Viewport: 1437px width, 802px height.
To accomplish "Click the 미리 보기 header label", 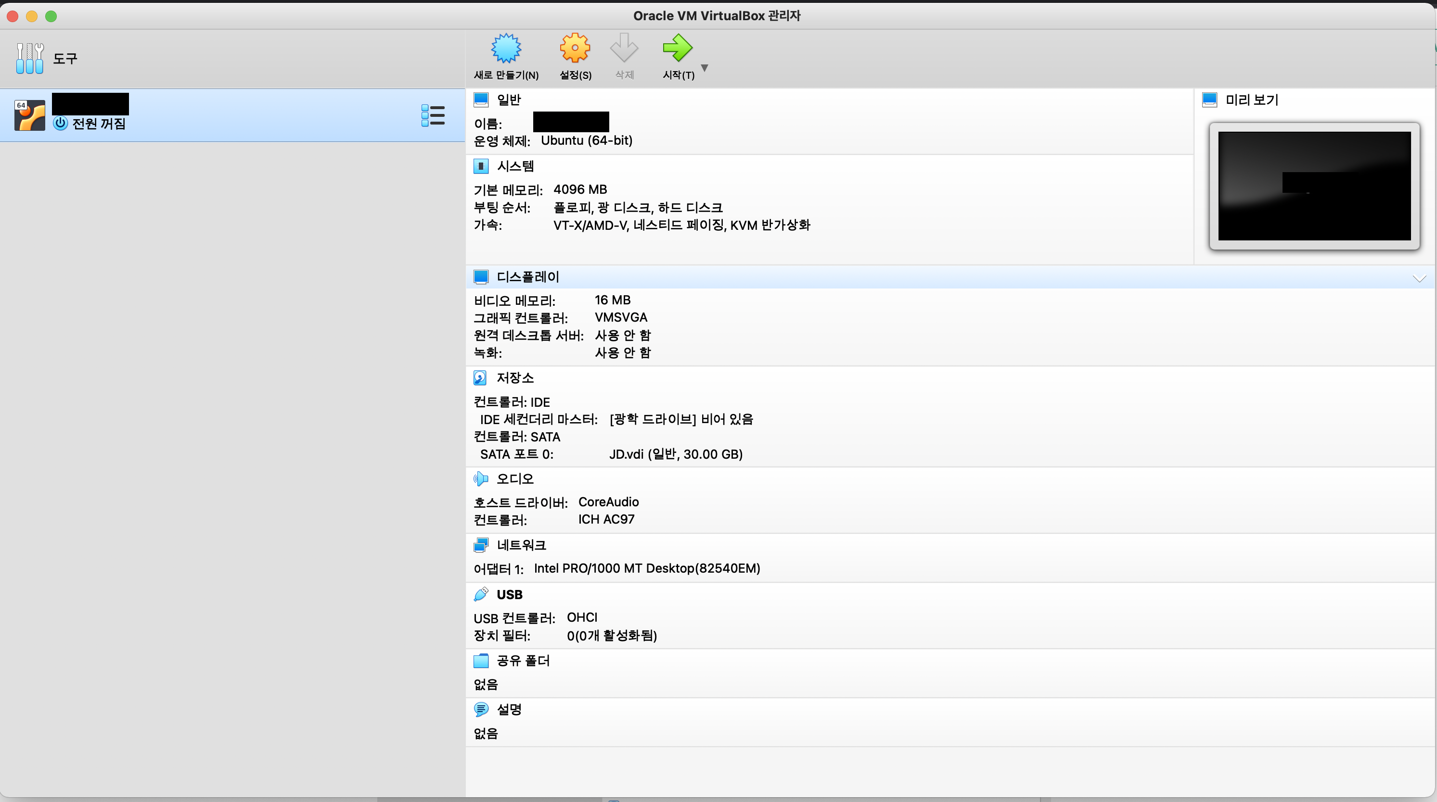I will tap(1251, 100).
